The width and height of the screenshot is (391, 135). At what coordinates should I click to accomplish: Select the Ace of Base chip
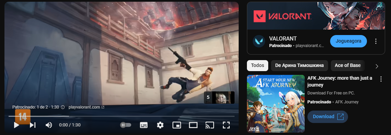coord(348,66)
